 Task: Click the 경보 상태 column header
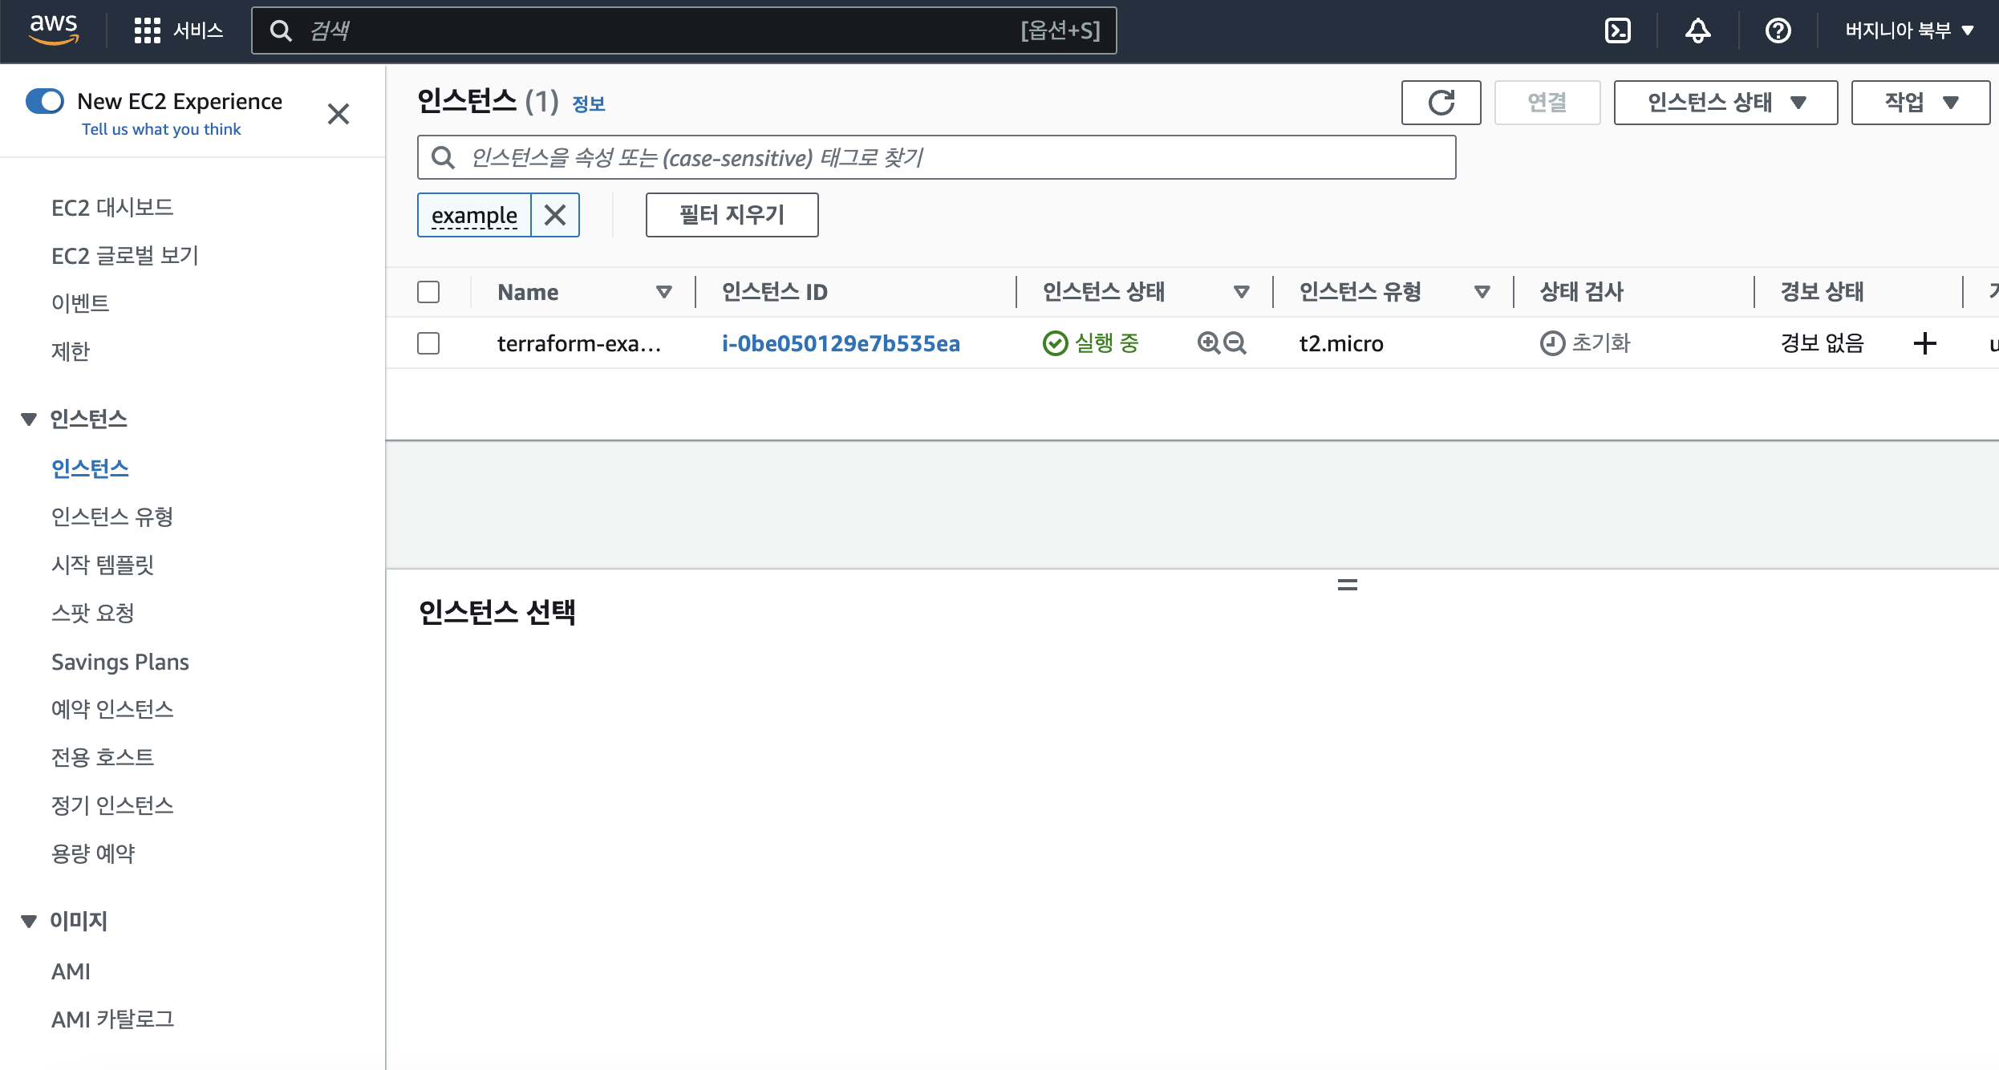tap(1823, 292)
